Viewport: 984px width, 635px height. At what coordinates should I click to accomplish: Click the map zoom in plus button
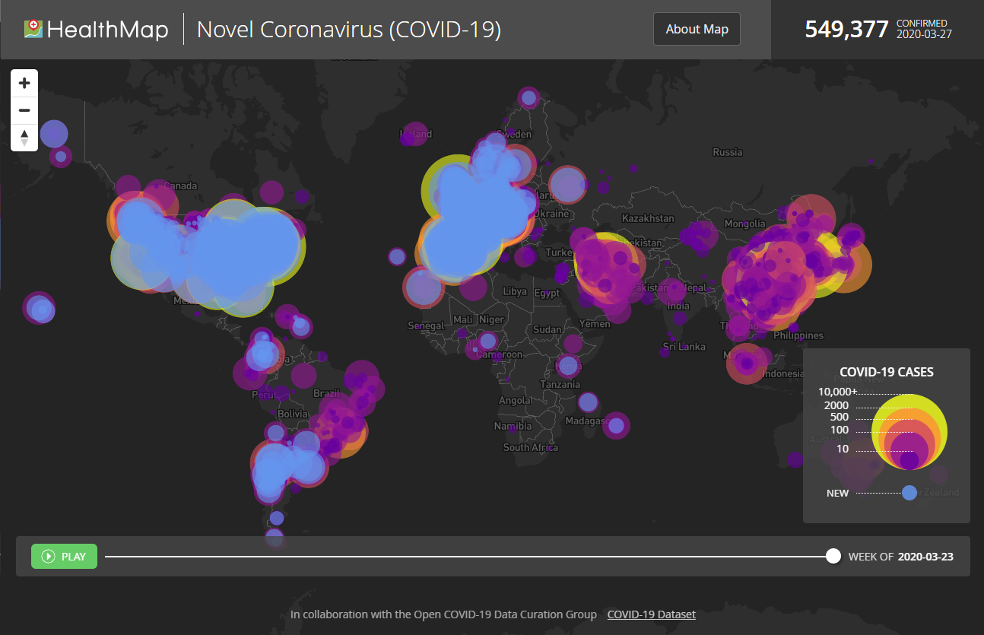point(24,83)
